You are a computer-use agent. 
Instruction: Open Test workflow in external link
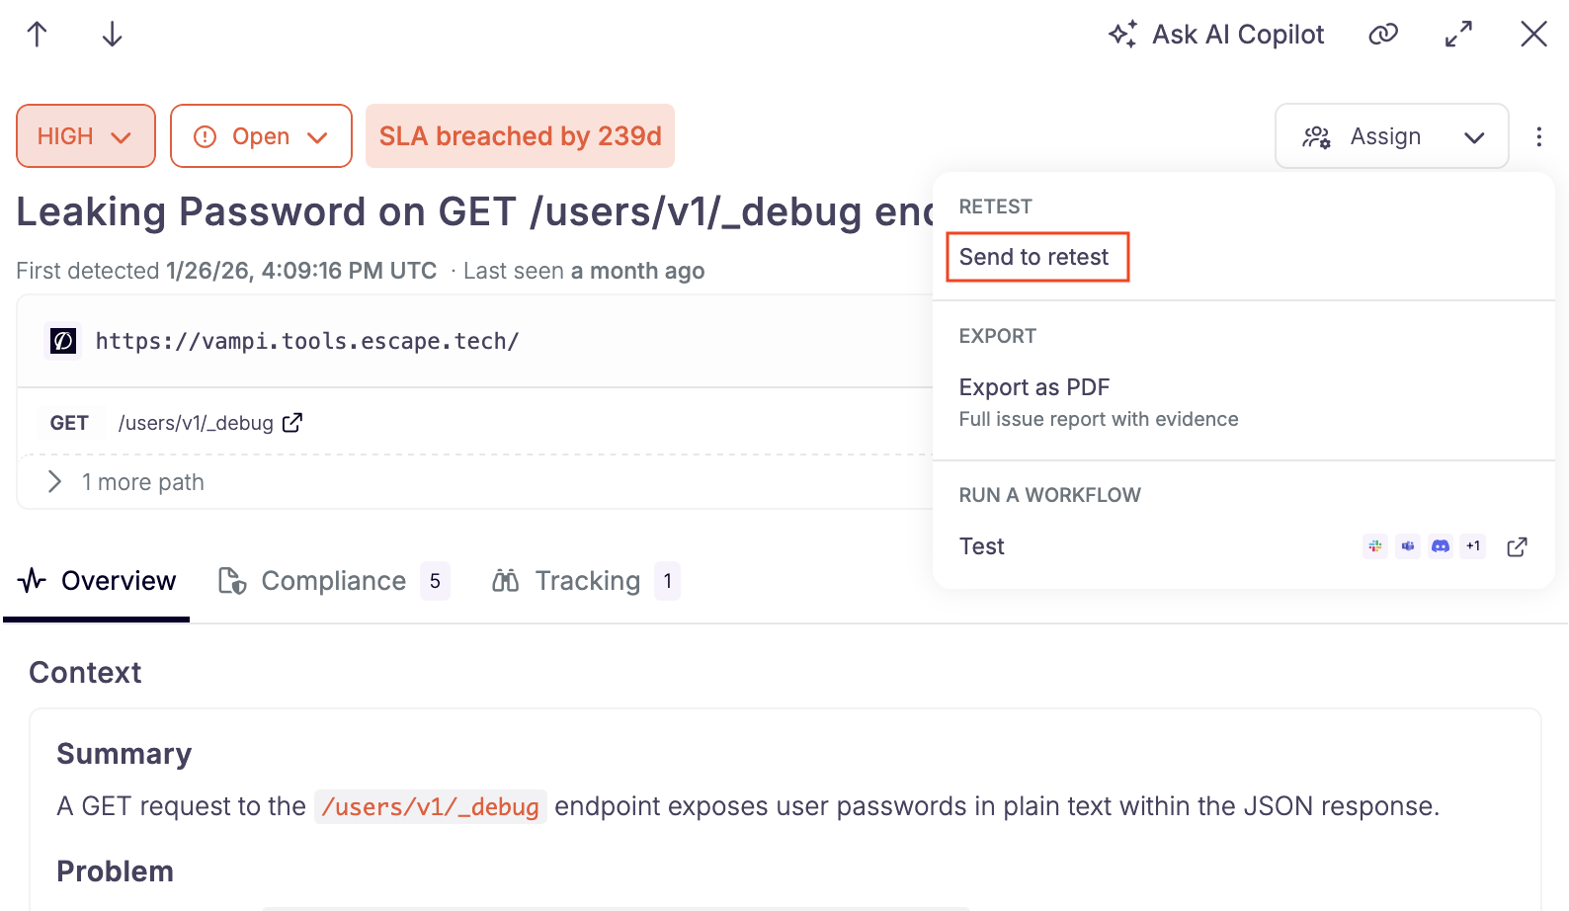point(1517,546)
